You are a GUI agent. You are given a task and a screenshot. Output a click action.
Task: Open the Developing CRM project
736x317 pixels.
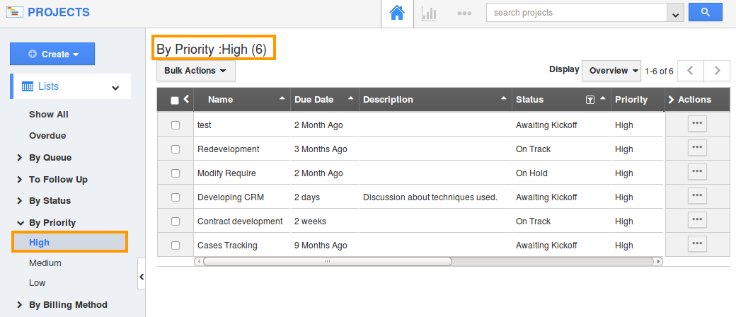pyautogui.click(x=231, y=197)
